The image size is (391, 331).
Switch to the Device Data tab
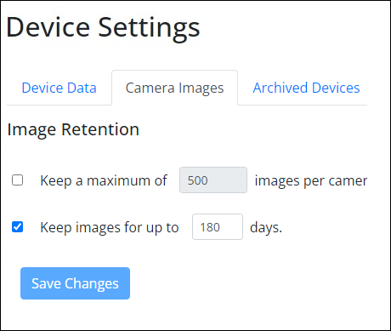point(59,88)
